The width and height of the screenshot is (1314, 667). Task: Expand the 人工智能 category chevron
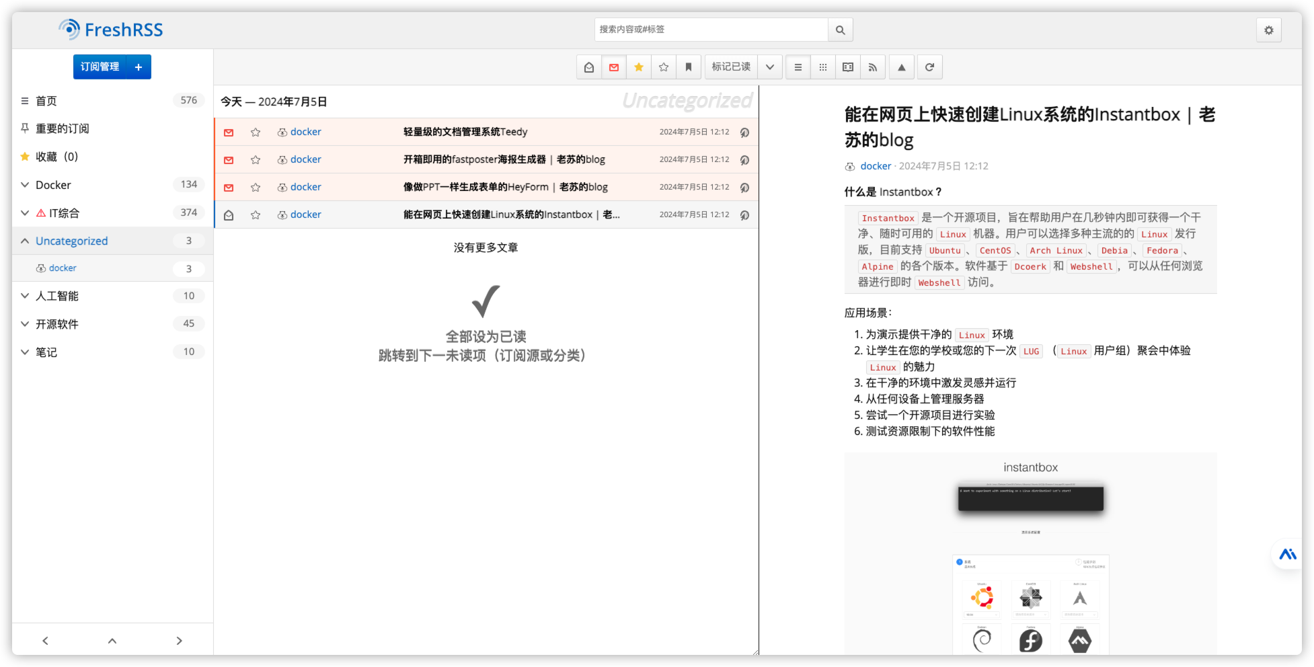[x=25, y=296]
